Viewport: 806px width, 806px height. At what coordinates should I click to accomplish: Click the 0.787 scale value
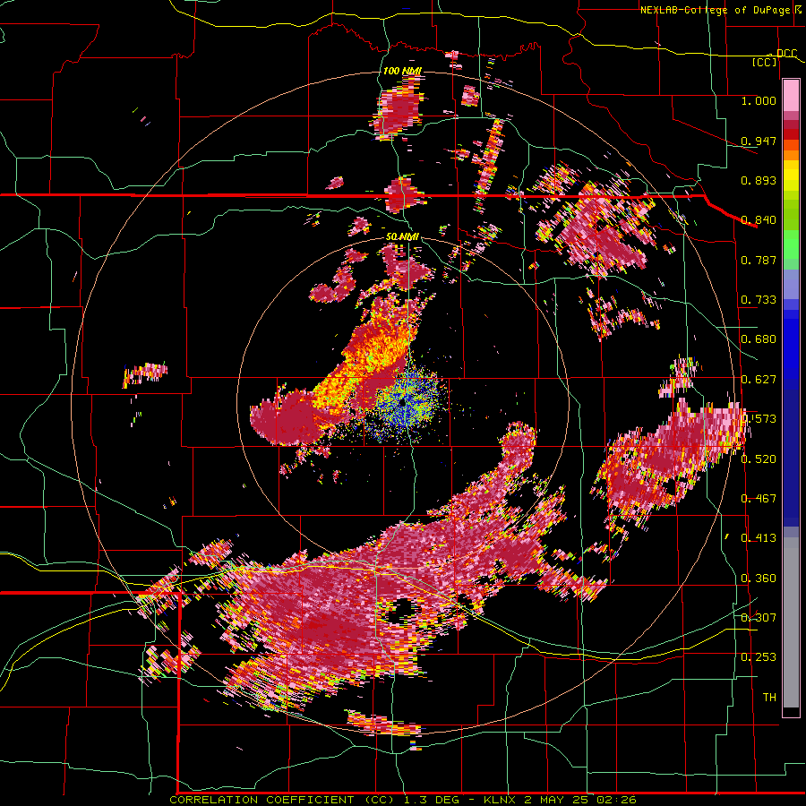(x=759, y=260)
